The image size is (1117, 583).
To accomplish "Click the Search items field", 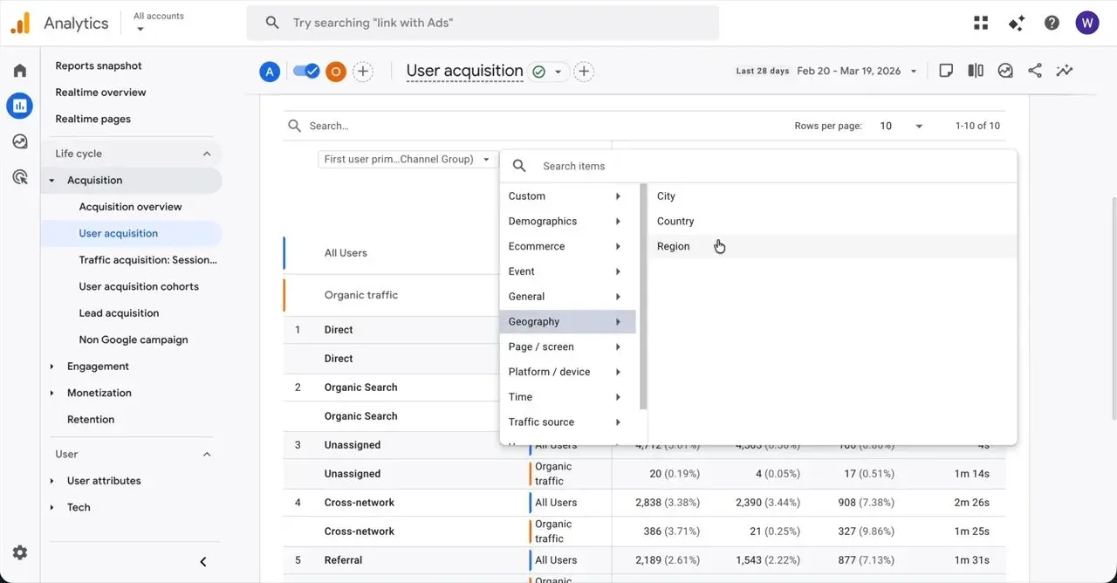I will click(757, 166).
